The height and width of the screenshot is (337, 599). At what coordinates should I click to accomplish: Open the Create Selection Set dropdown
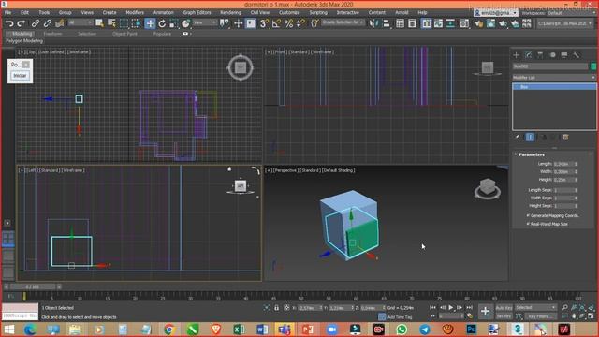click(x=343, y=22)
